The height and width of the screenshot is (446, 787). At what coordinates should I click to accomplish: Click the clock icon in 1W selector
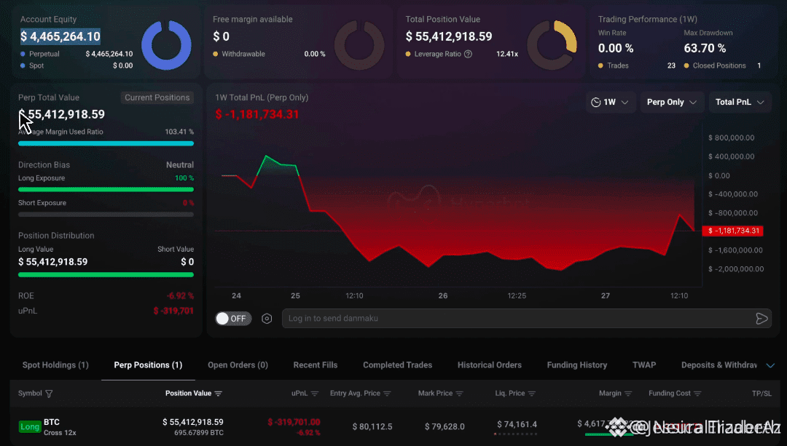[596, 103]
